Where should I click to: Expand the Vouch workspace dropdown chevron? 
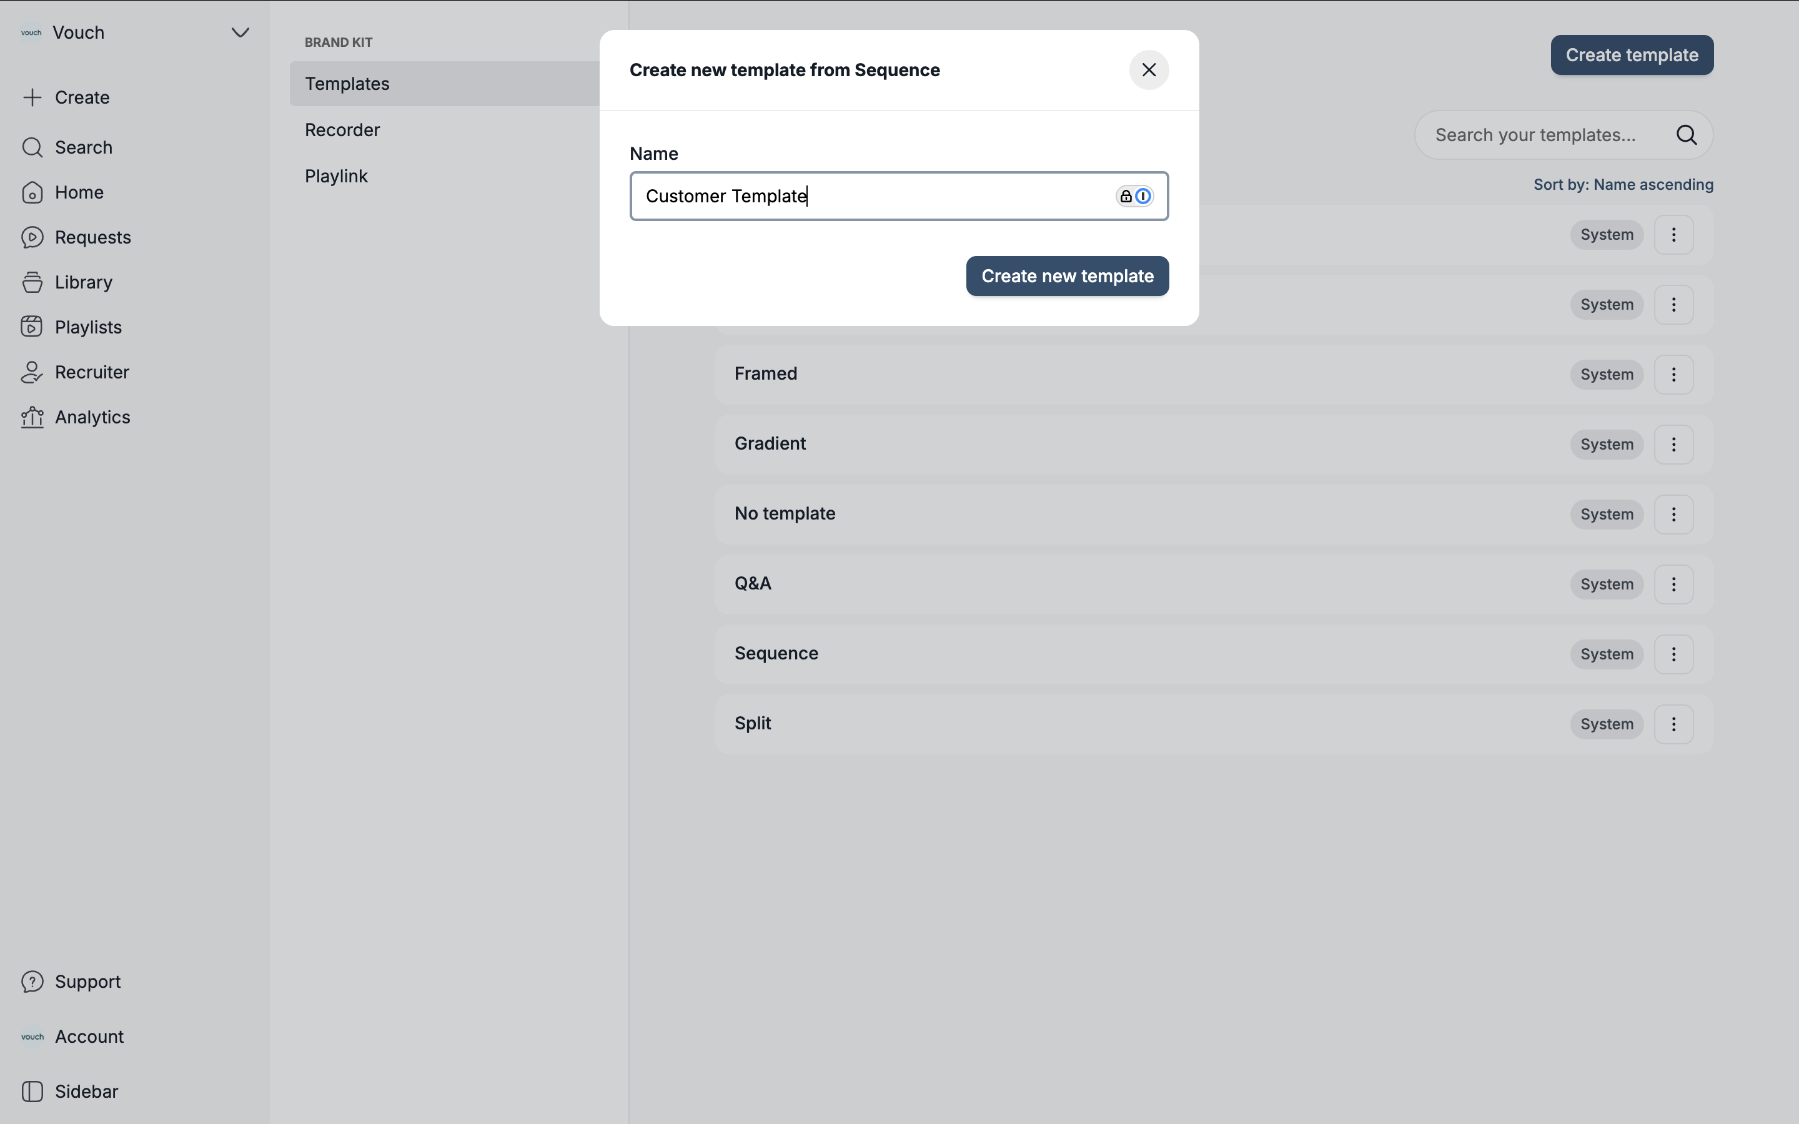pyautogui.click(x=239, y=32)
